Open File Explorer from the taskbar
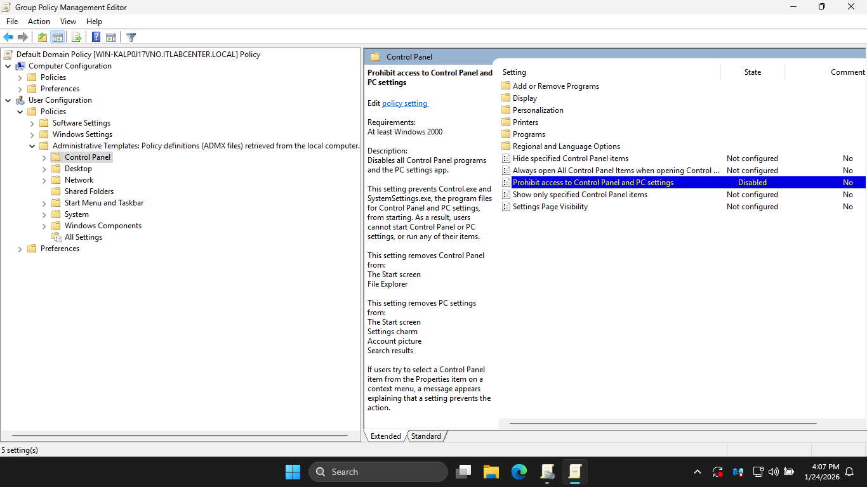The image size is (867, 487). [491, 472]
